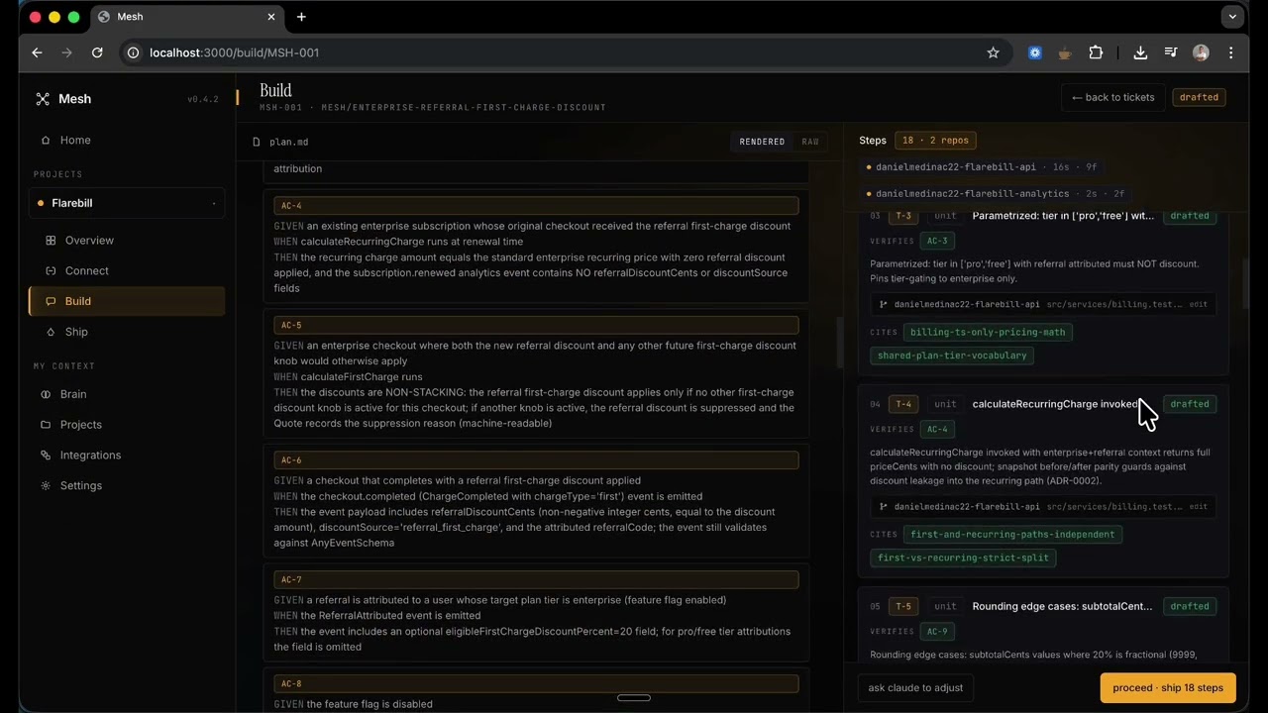Click shared-plan-tier-vocabulary citation tag
The image size is (1268, 713).
coord(952,356)
